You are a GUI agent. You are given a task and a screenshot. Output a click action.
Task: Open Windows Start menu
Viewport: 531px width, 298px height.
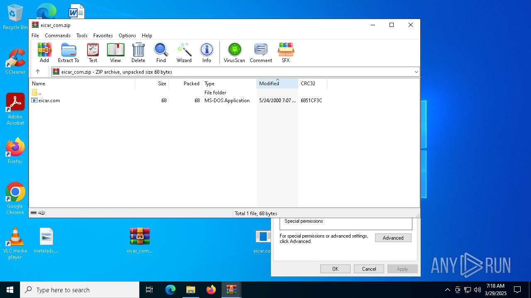pos(10,290)
